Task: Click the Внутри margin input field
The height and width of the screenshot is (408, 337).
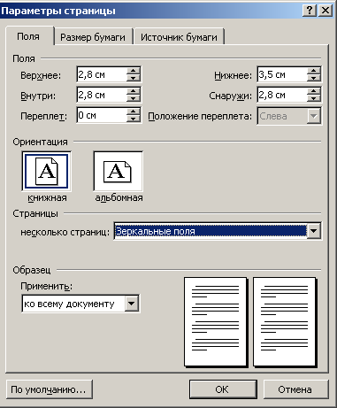Action: tap(102, 95)
